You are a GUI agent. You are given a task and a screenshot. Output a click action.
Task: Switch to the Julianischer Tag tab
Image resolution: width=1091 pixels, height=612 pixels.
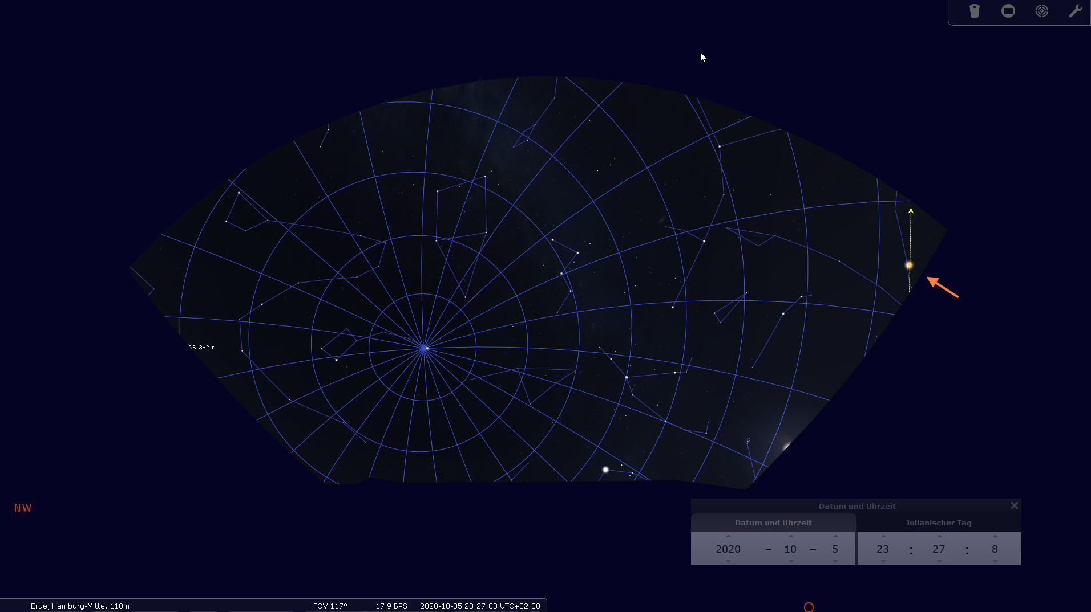[x=938, y=523]
